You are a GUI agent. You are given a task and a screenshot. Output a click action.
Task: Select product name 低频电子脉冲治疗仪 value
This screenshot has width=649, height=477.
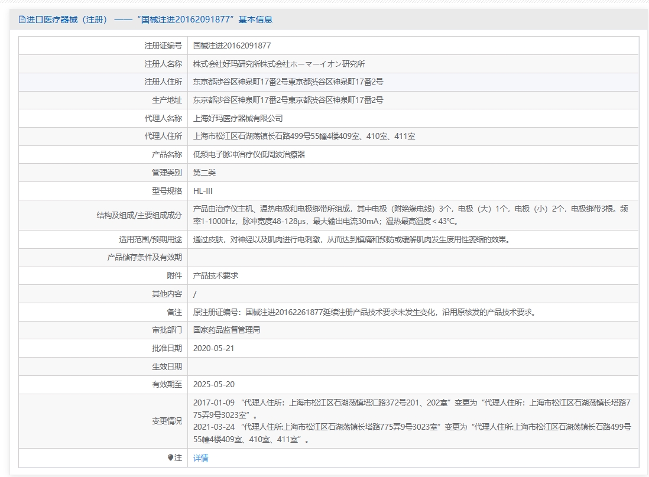(249, 154)
